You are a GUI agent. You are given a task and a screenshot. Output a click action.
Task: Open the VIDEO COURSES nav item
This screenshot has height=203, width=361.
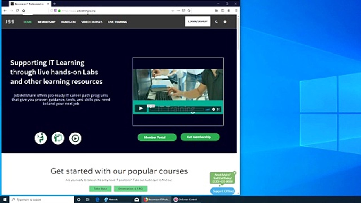point(92,22)
